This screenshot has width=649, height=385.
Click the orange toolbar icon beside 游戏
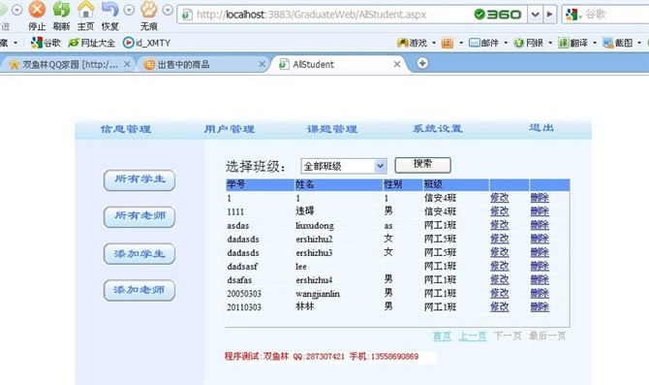448,43
